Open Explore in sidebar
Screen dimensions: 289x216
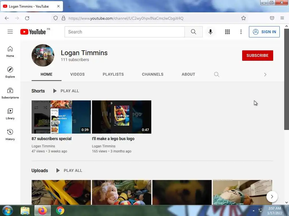pos(10,72)
